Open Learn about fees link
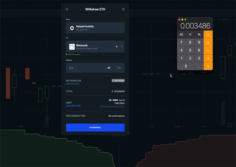The height and width of the screenshot is (167, 236). (x=73, y=83)
